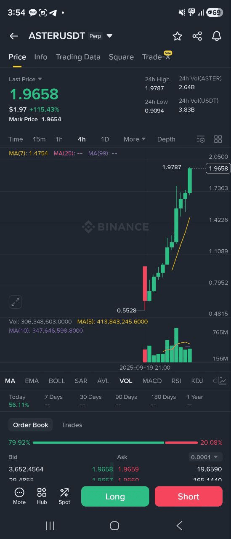Open the chart layout grid icon
231x539 pixels.
pyautogui.click(x=218, y=139)
